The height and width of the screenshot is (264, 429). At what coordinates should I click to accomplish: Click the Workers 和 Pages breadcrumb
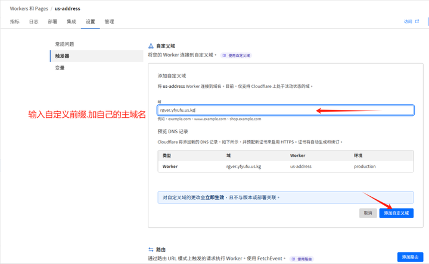click(x=29, y=8)
